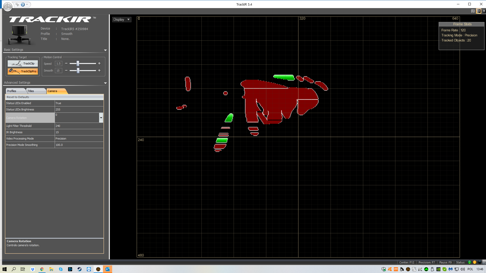Click the system clock 13:46
The width and height of the screenshot is (486, 273).
(x=480, y=269)
